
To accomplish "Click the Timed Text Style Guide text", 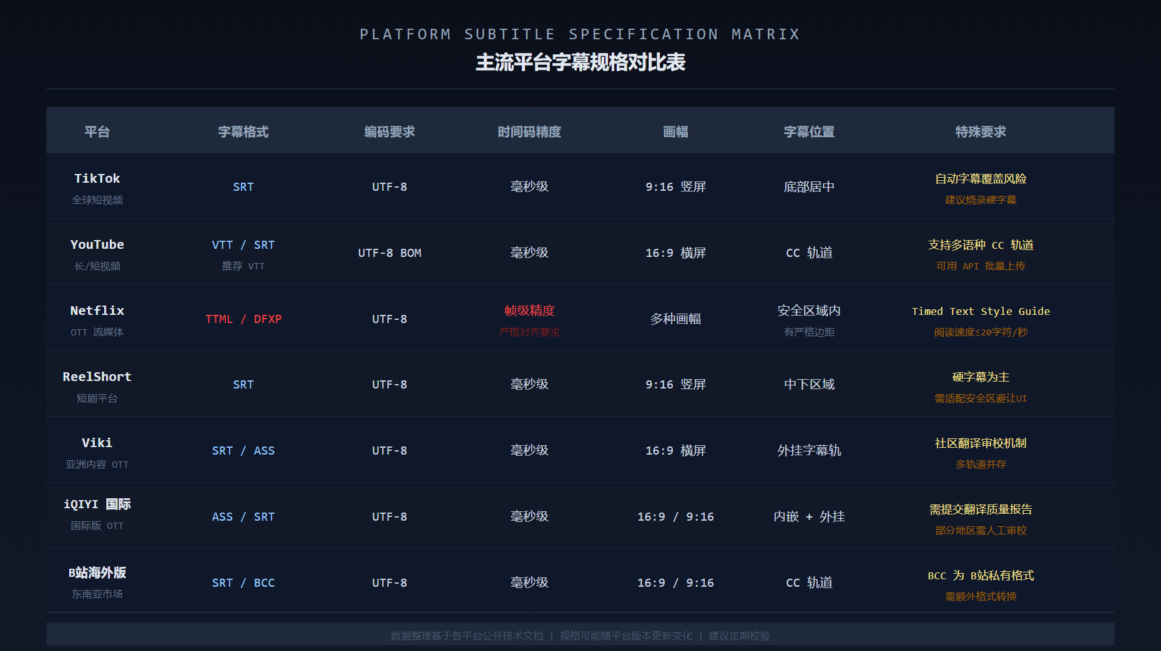I will [x=981, y=311].
